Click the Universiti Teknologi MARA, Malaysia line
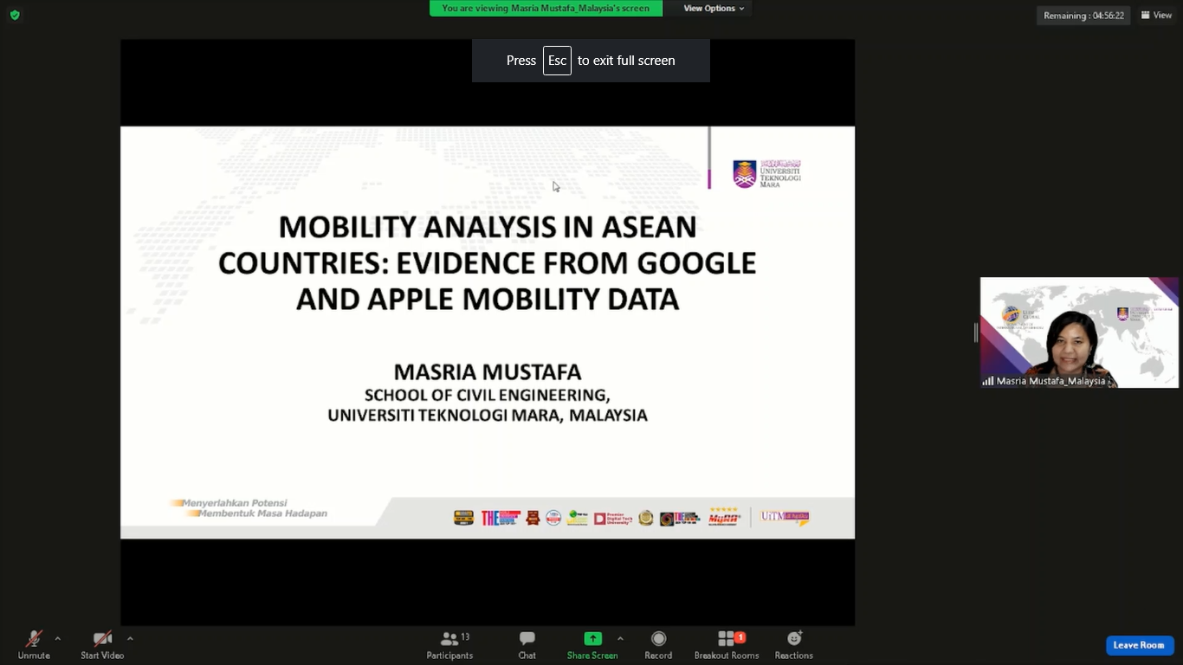Screen dimensions: 1183x665 coord(488,416)
